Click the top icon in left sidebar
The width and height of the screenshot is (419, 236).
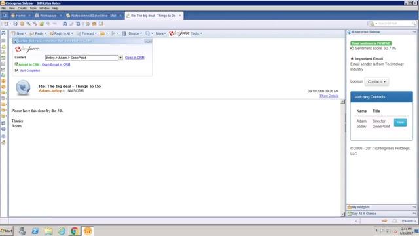3,33
